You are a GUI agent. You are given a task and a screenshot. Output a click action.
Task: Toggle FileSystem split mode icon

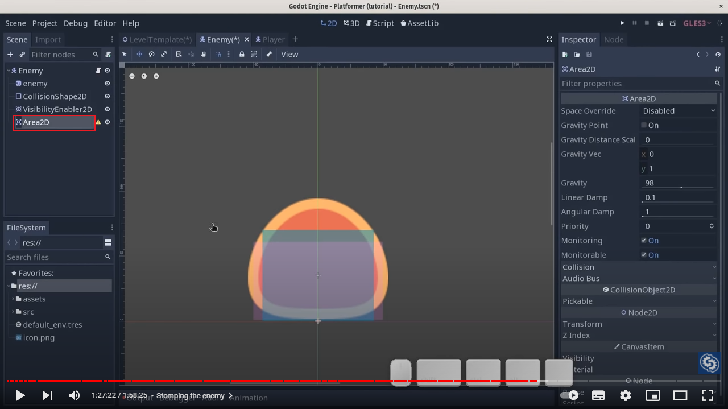(x=108, y=242)
